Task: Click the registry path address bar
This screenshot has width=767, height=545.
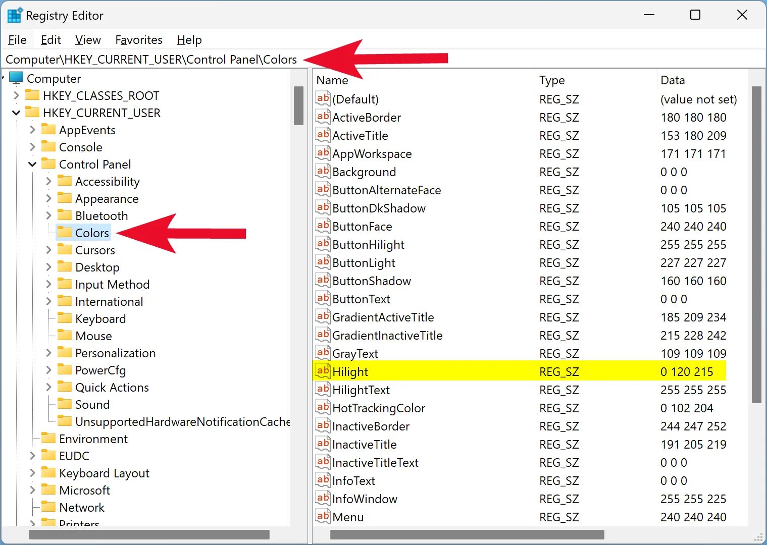Action: (383, 59)
